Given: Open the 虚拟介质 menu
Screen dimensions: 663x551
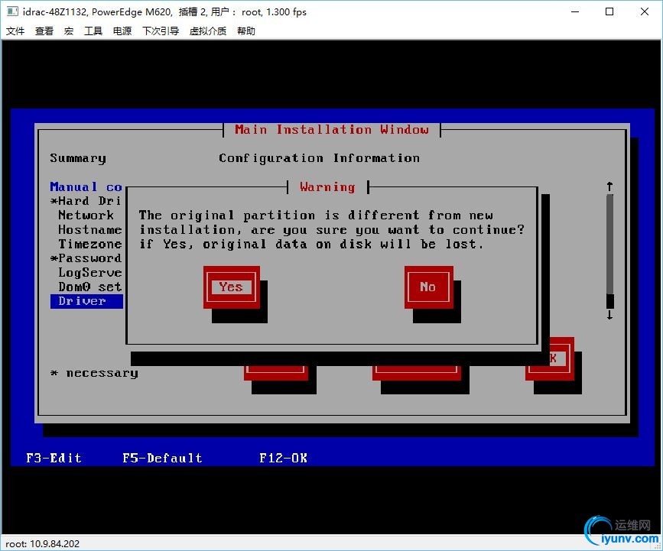Looking at the screenshot, I should pos(207,31).
